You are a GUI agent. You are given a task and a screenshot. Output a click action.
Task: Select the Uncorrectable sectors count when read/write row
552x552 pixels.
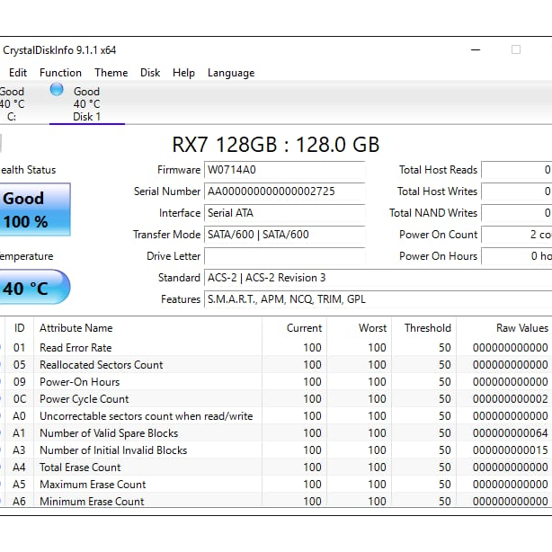[276, 416]
